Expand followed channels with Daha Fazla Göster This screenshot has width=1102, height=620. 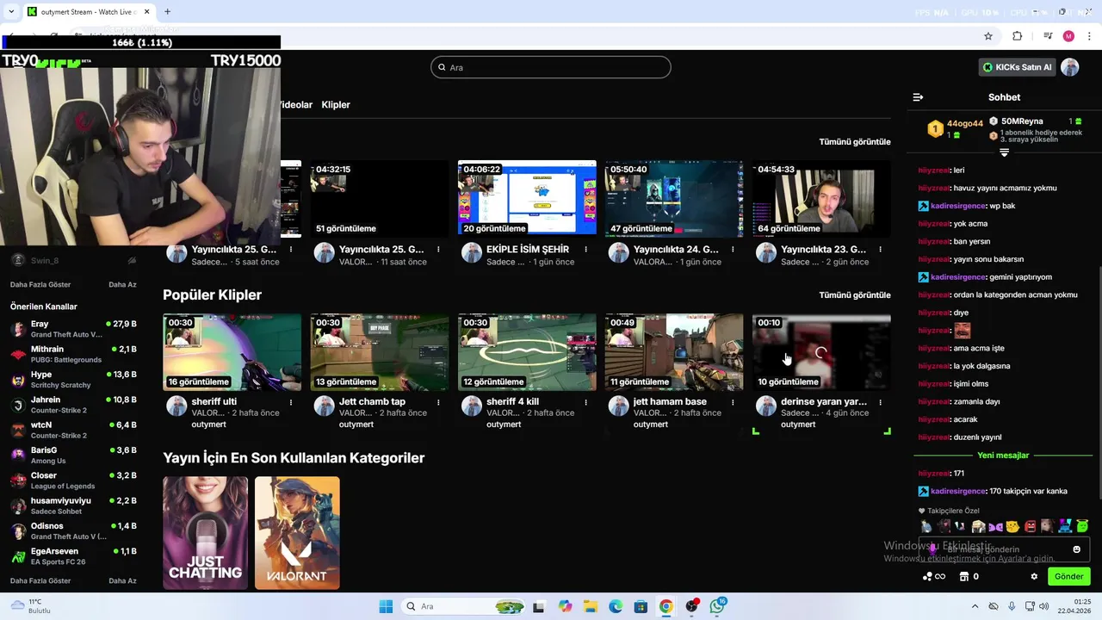(x=40, y=284)
